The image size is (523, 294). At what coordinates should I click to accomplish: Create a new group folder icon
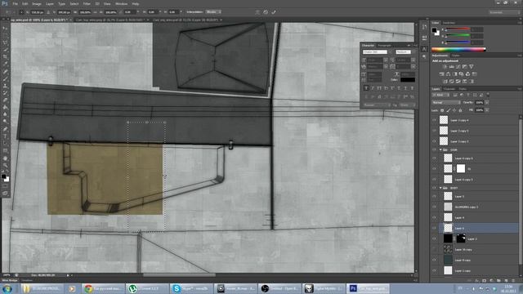click(x=498, y=281)
